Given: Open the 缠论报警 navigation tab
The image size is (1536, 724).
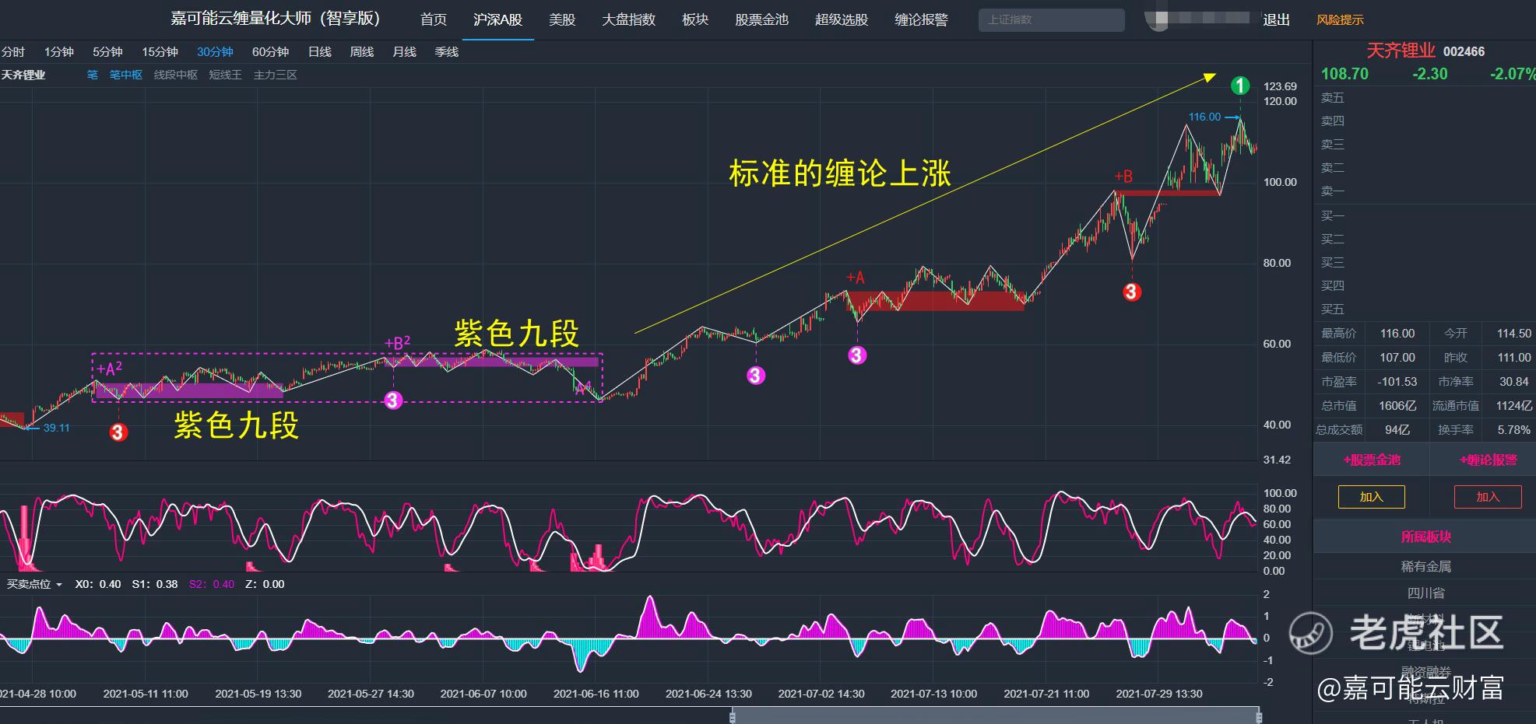Looking at the screenshot, I should 922,19.
